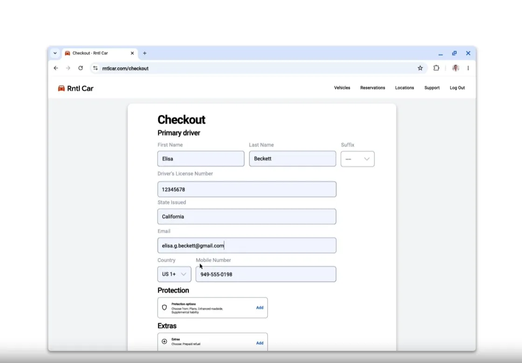Click the Mobile Number input field
The image size is (522, 363).
click(x=266, y=274)
